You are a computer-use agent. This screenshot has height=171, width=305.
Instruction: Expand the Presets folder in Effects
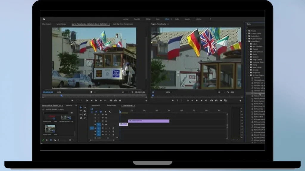247,31
